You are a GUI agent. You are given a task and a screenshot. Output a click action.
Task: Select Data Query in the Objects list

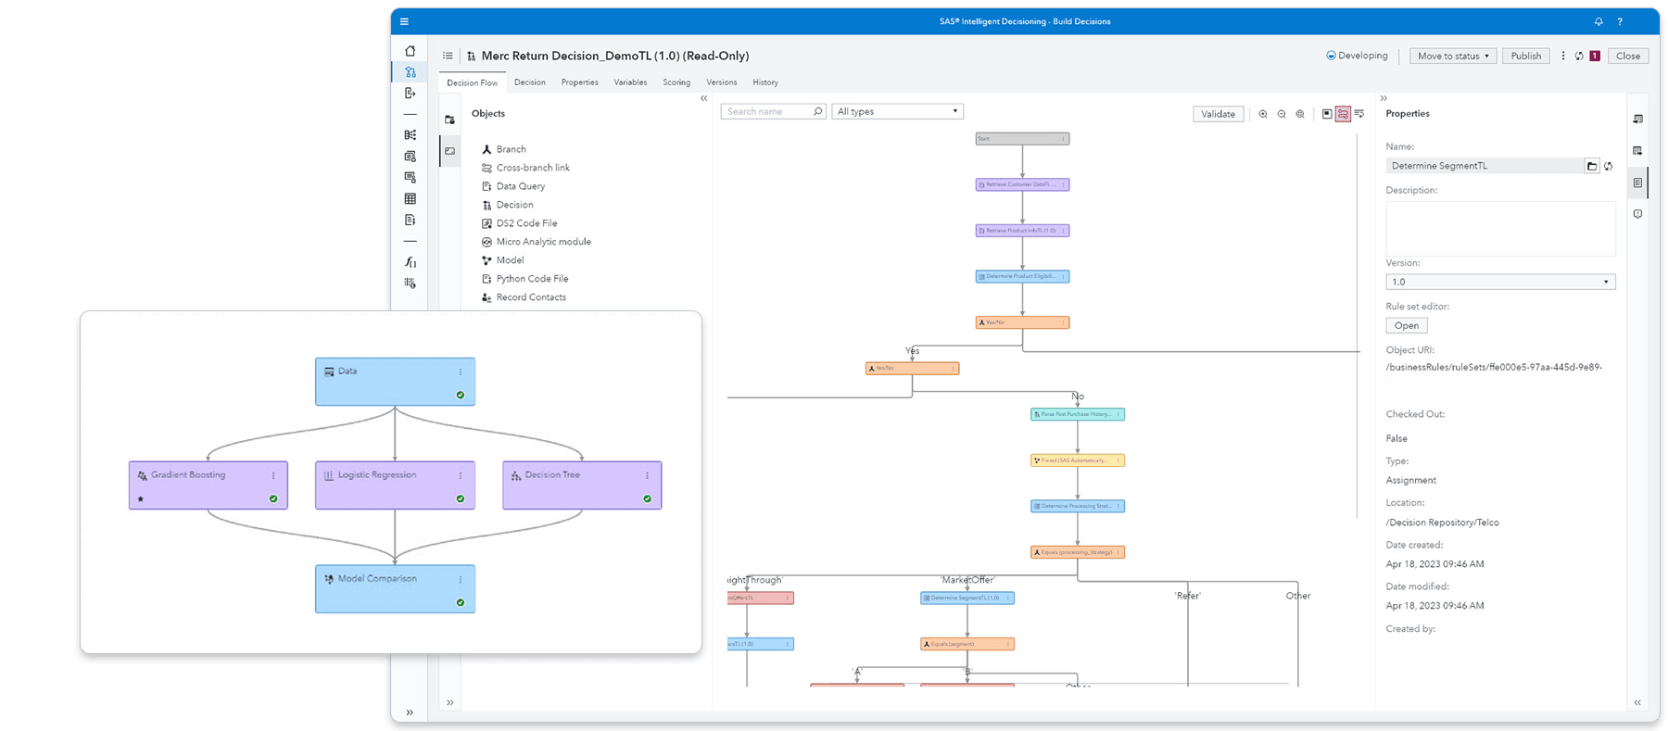(512, 186)
